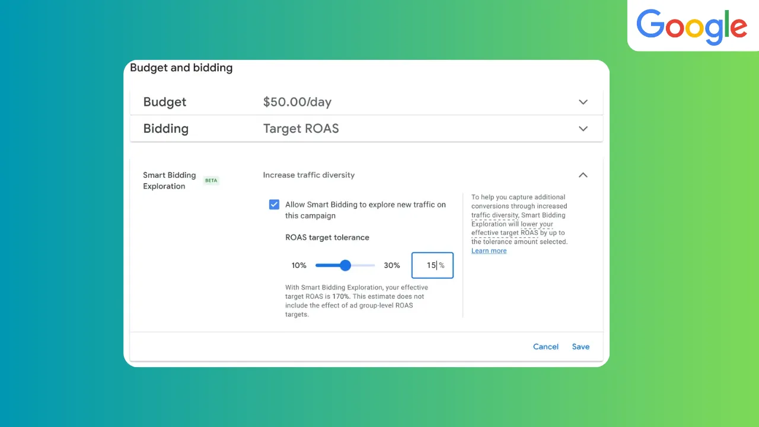The height and width of the screenshot is (427, 759).
Task: Click the Increase traffic diversity heading
Action: (309, 175)
